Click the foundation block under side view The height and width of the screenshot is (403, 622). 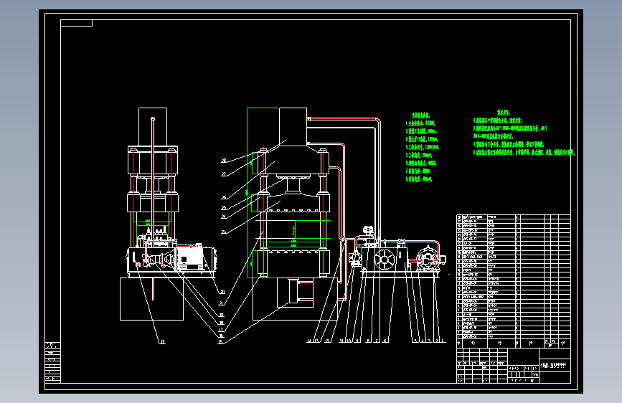(151, 299)
